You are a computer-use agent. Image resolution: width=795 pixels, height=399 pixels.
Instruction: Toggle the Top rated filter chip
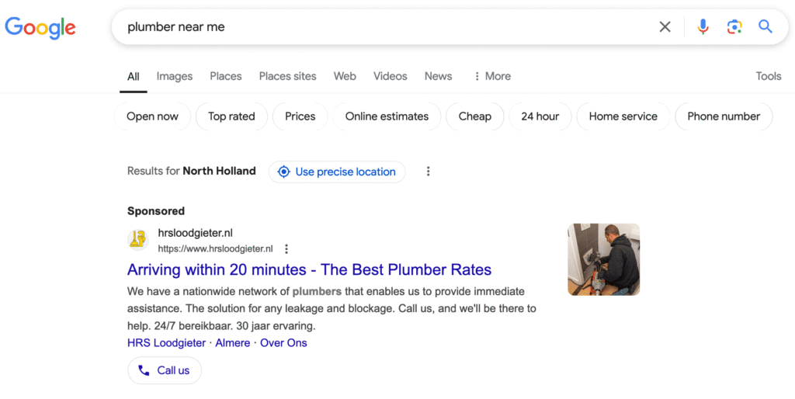pyautogui.click(x=231, y=116)
